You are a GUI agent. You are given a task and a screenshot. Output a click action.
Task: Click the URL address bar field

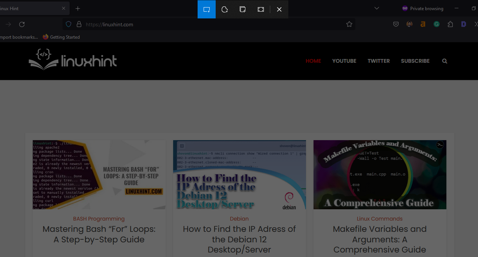click(x=211, y=24)
